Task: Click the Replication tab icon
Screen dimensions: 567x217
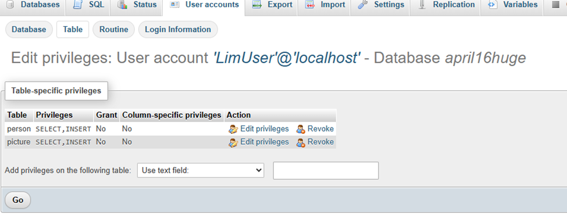Action: click(422, 5)
